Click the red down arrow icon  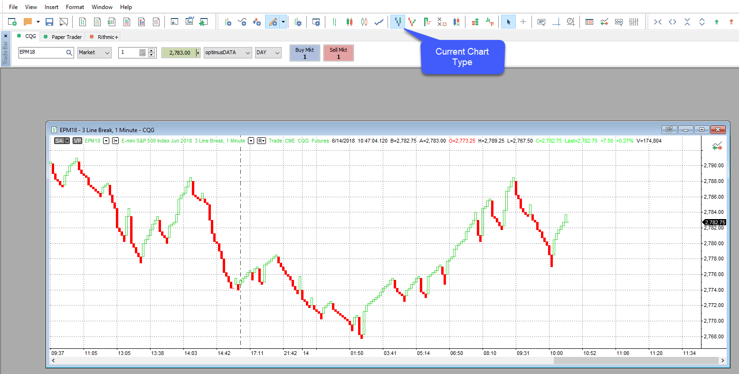click(x=731, y=22)
